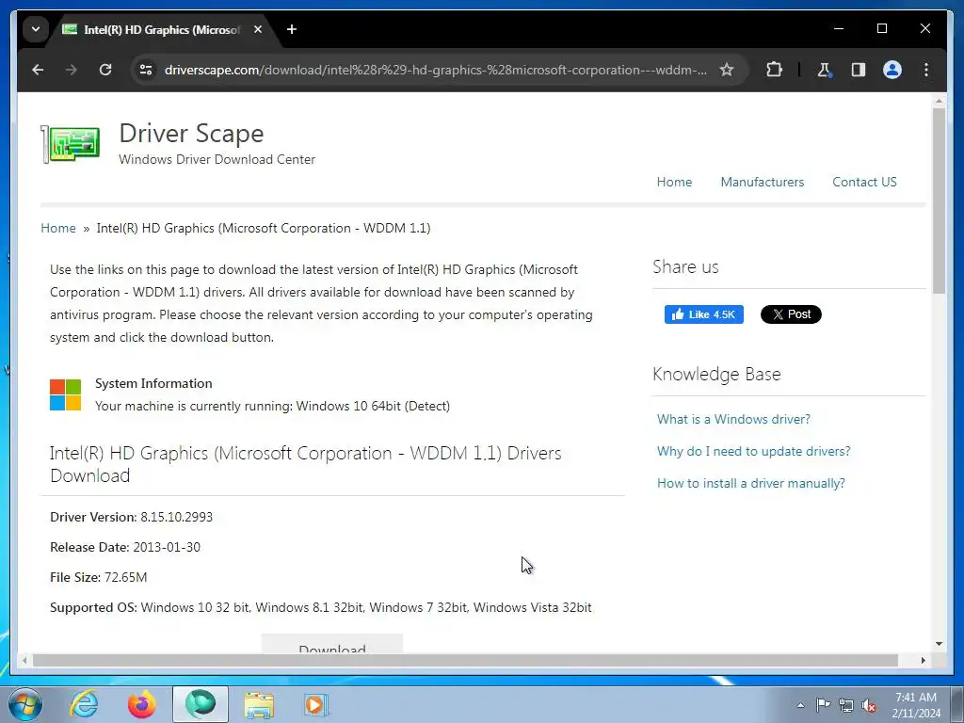The height and width of the screenshot is (723, 964).
Task: Bookmark this page with the star icon
Action: pos(727,70)
